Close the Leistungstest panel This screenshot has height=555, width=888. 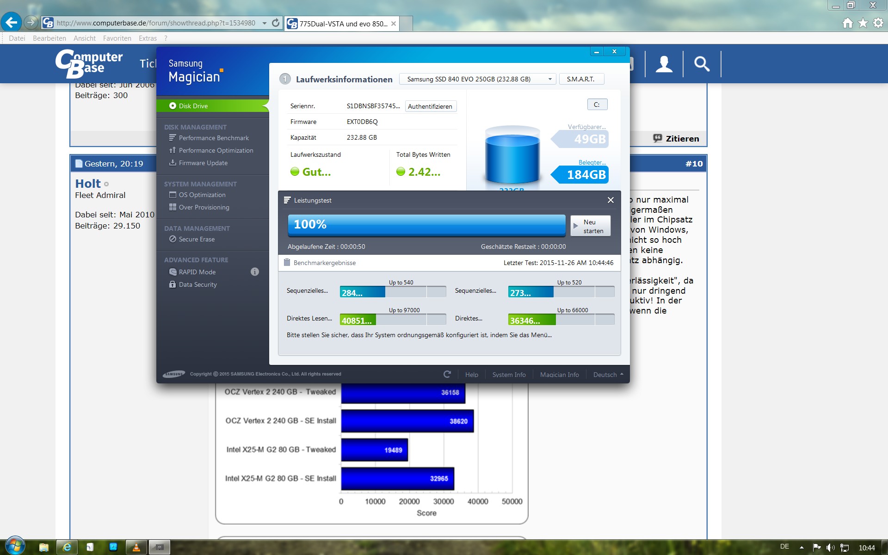click(x=610, y=200)
